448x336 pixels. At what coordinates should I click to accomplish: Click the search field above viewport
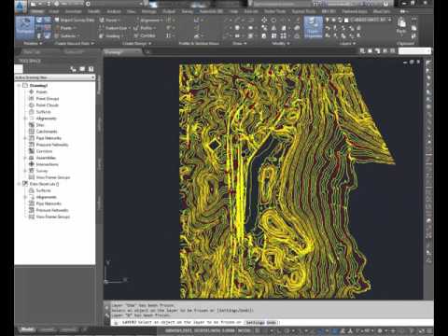[x=414, y=50]
